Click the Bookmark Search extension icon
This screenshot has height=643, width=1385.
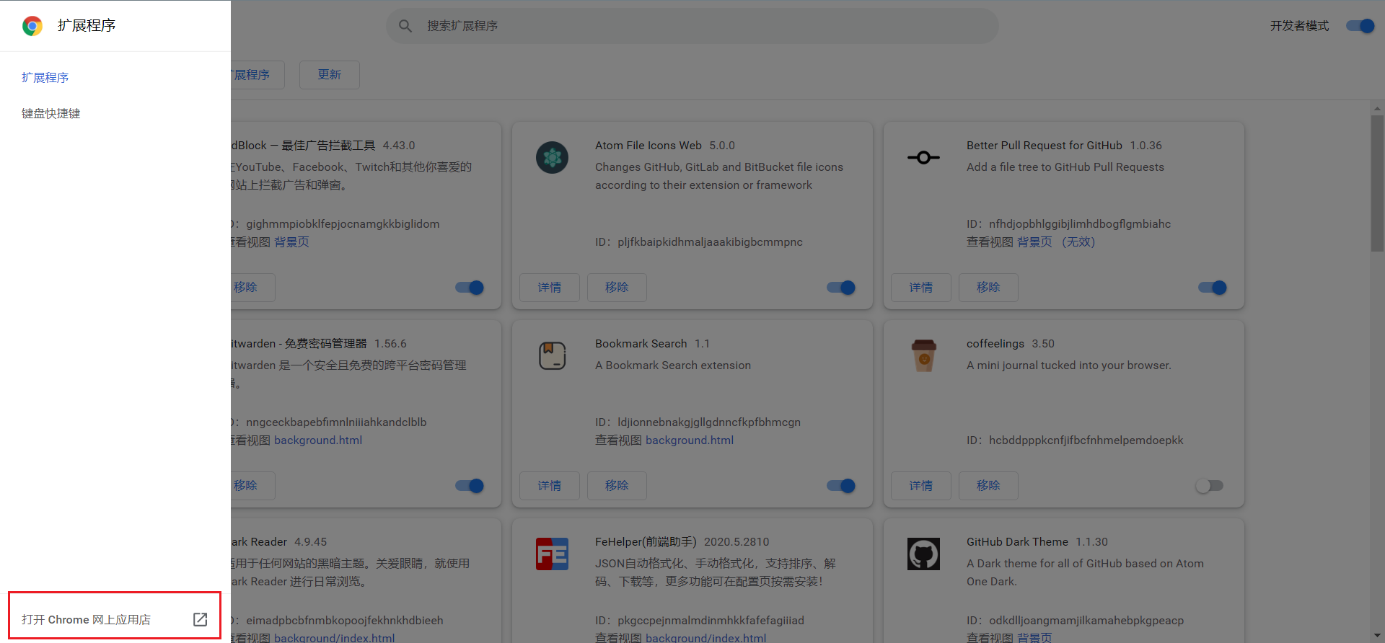[553, 355]
